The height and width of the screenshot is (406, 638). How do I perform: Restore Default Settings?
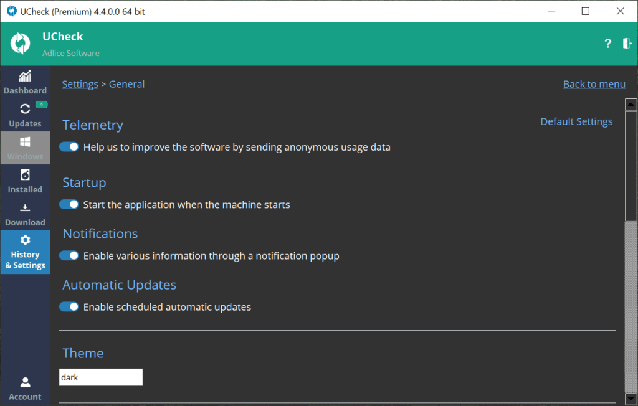576,121
